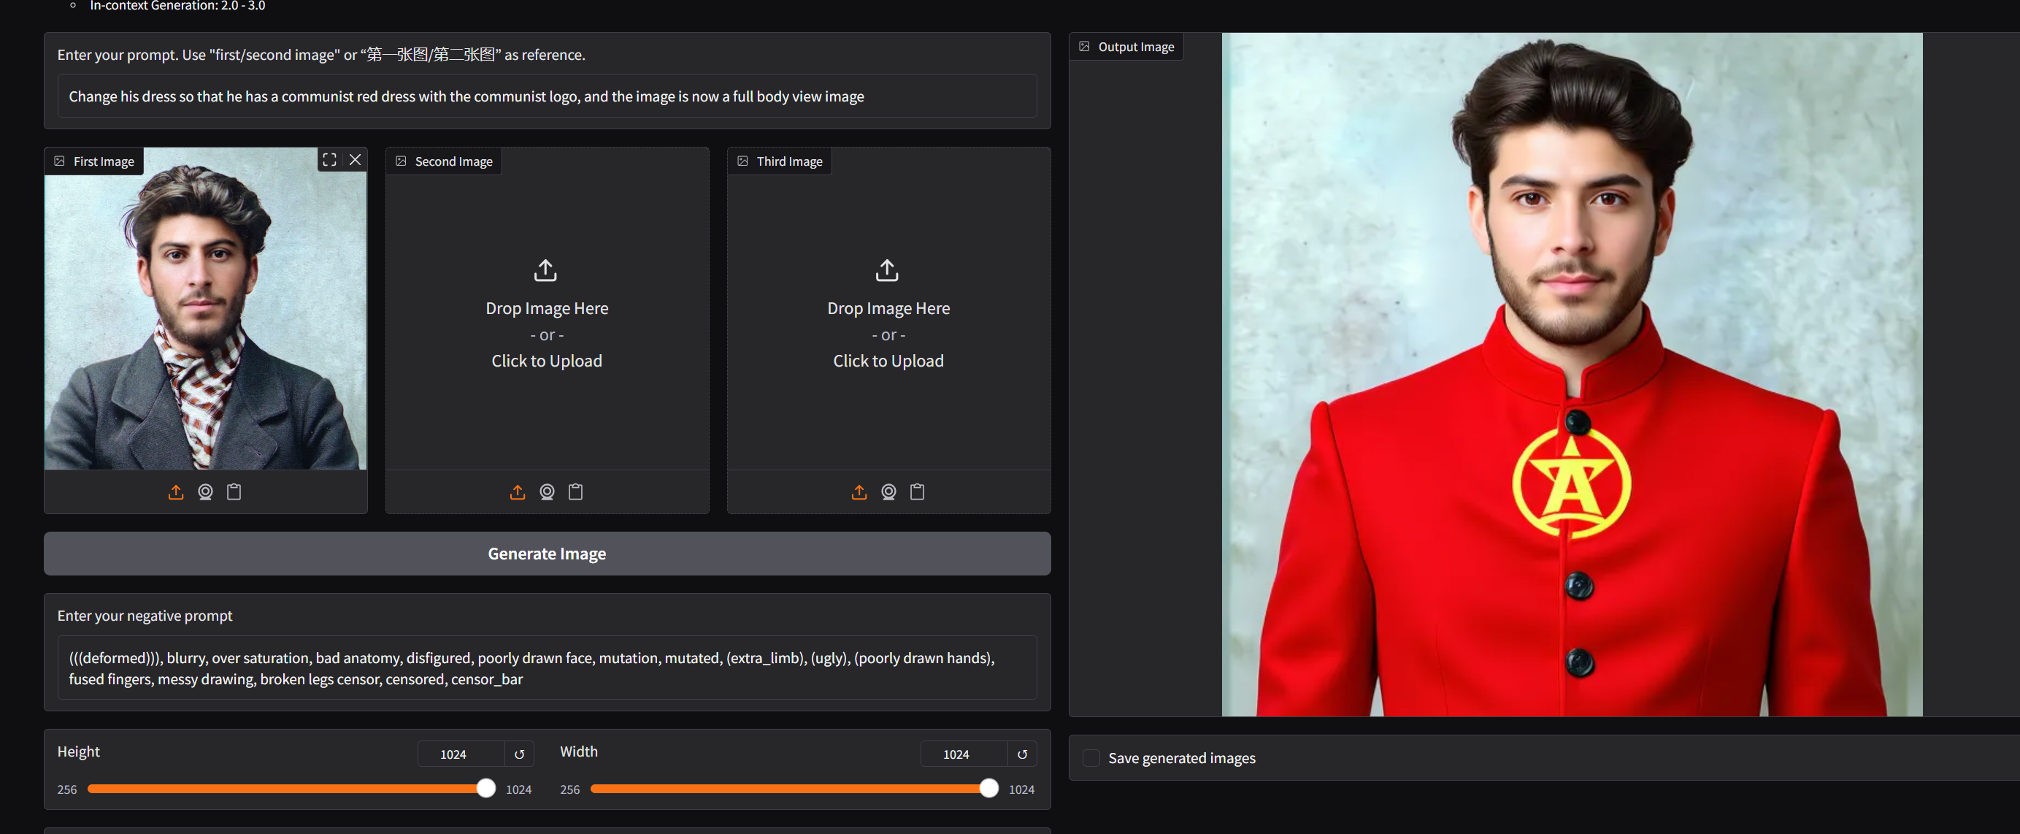The width and height of the screenshot is (2020, 834).
Task: Click the Generate Image button
Action: point(548,554)
